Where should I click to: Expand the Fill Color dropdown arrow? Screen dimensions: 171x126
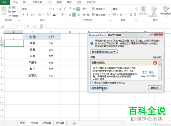tap(51, 15)
